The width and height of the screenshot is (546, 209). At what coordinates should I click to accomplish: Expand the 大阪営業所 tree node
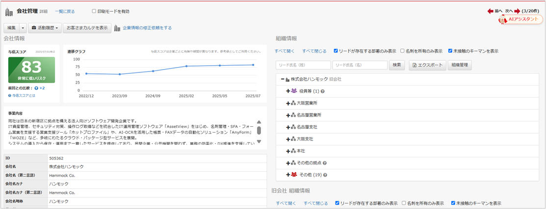(x=288, y=103)
